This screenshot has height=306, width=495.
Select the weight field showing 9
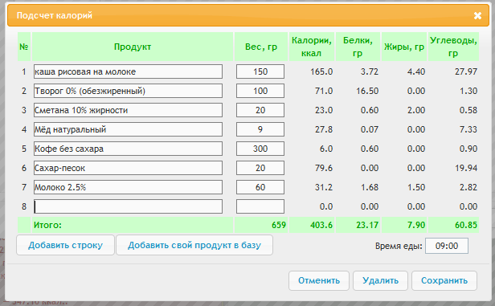[x=260, y=129]
